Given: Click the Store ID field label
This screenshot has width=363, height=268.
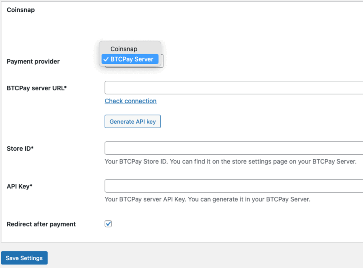Looking at the screenshot, I should (x=20, y=149).
